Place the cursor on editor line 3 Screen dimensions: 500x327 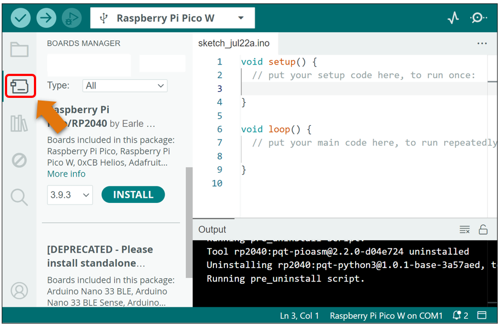point(364,89)
